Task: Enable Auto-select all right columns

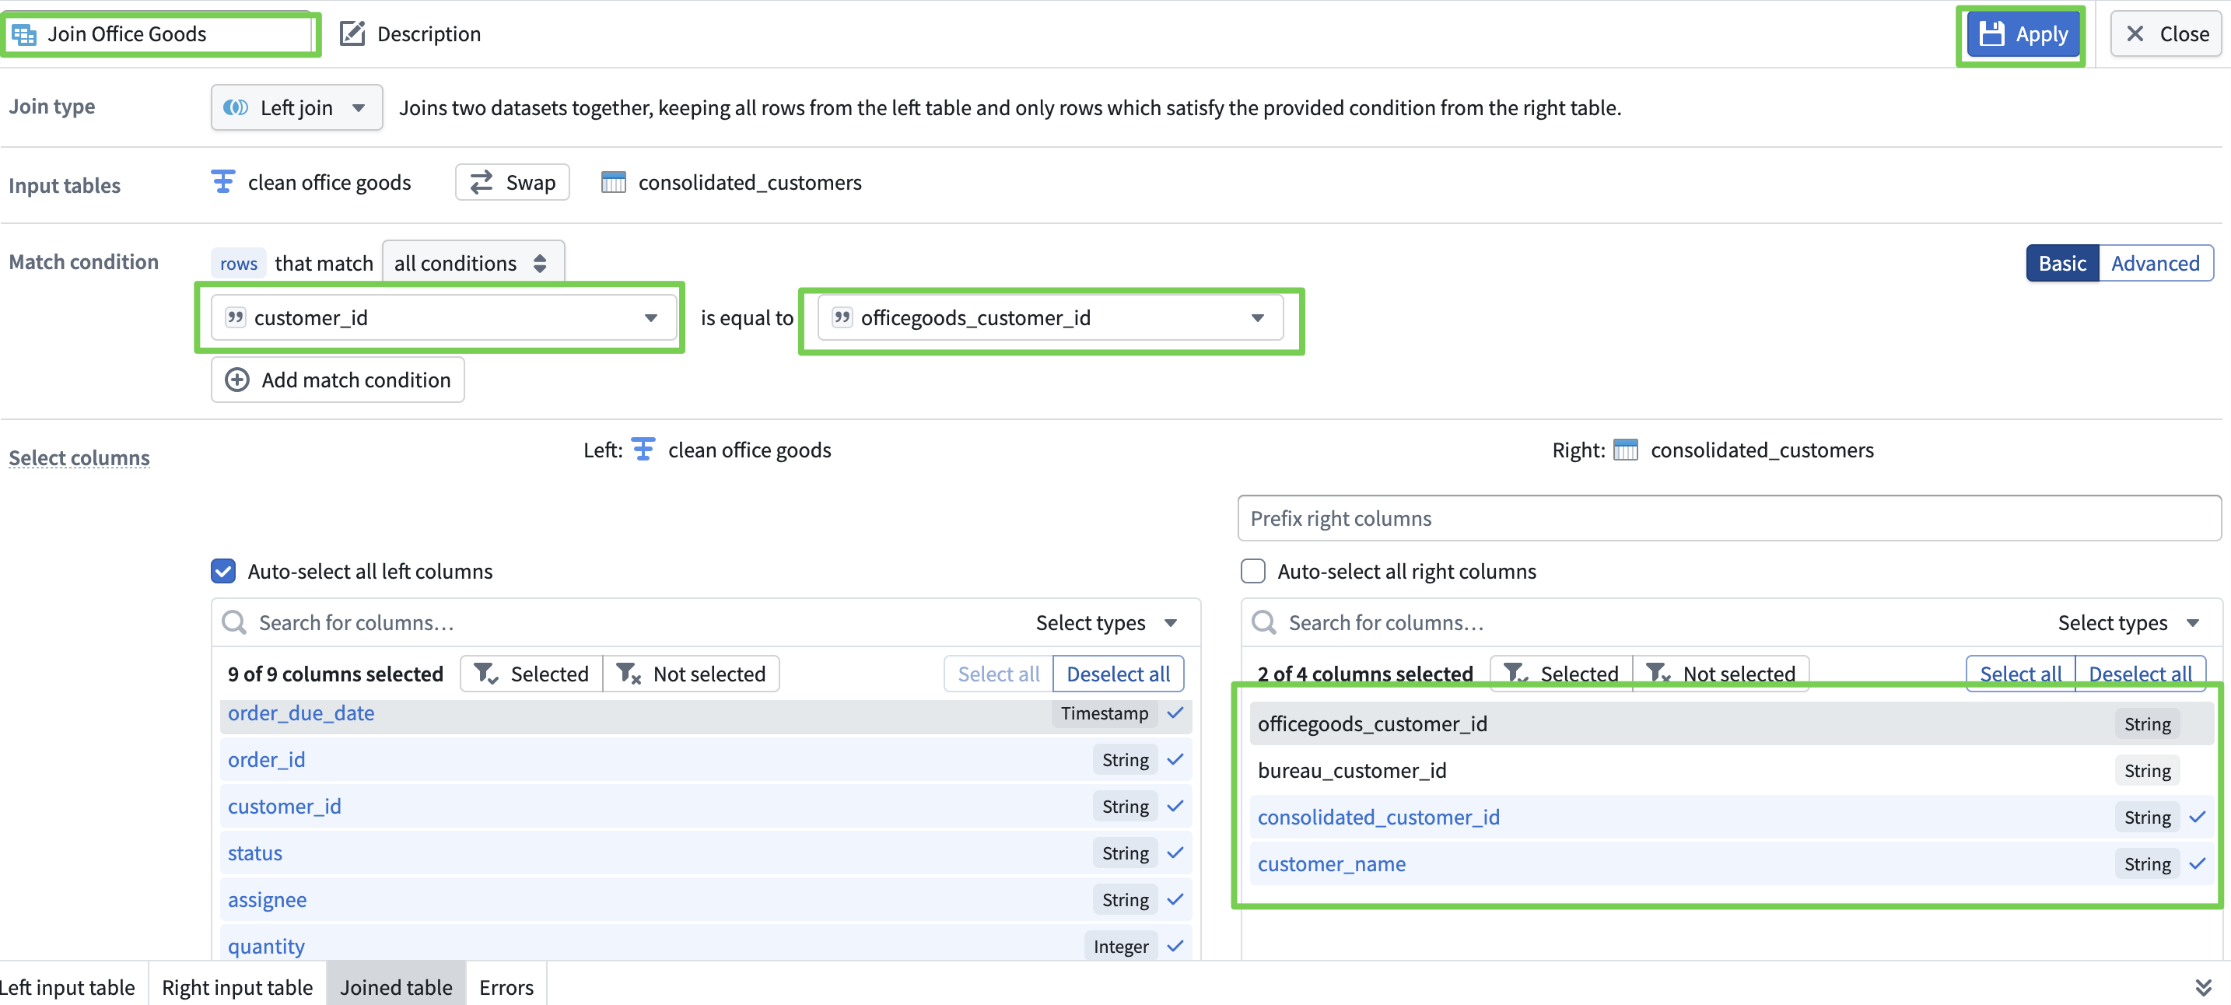Action: pyautogui.click(x=1252, y=571)
